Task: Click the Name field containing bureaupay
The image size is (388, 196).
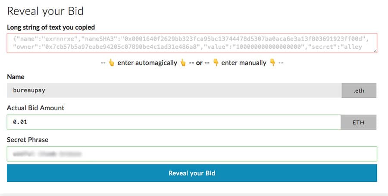Action: 174,91
